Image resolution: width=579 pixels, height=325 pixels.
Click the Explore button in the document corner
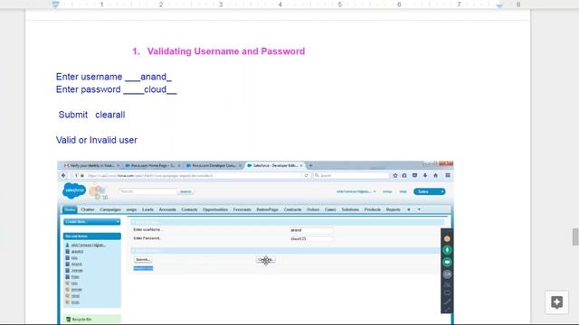pos(557,302)
